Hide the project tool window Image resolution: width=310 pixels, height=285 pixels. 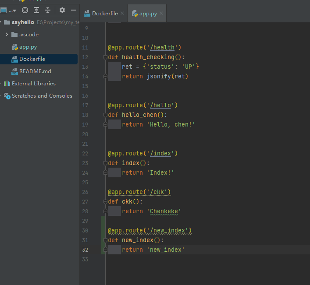[73, 10]
